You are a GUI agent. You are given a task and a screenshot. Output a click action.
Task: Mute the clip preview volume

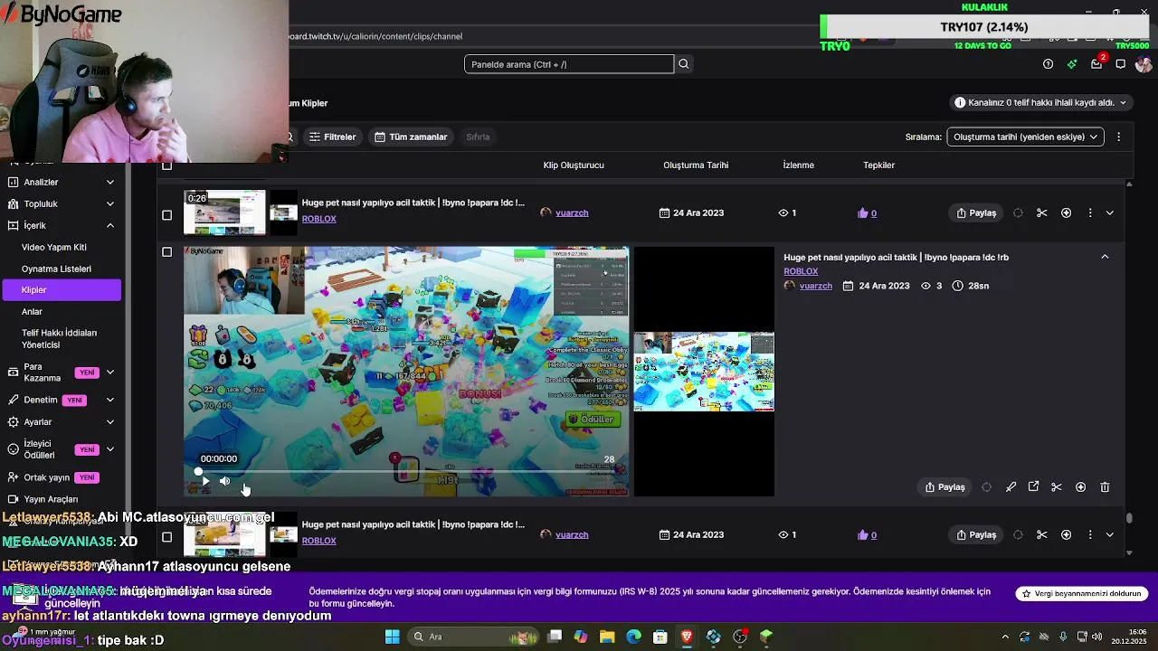[x=225, y=481]
